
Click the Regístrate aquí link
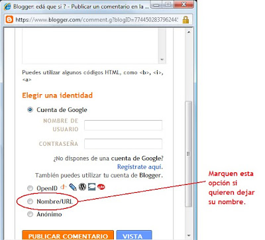coord(140,166)
